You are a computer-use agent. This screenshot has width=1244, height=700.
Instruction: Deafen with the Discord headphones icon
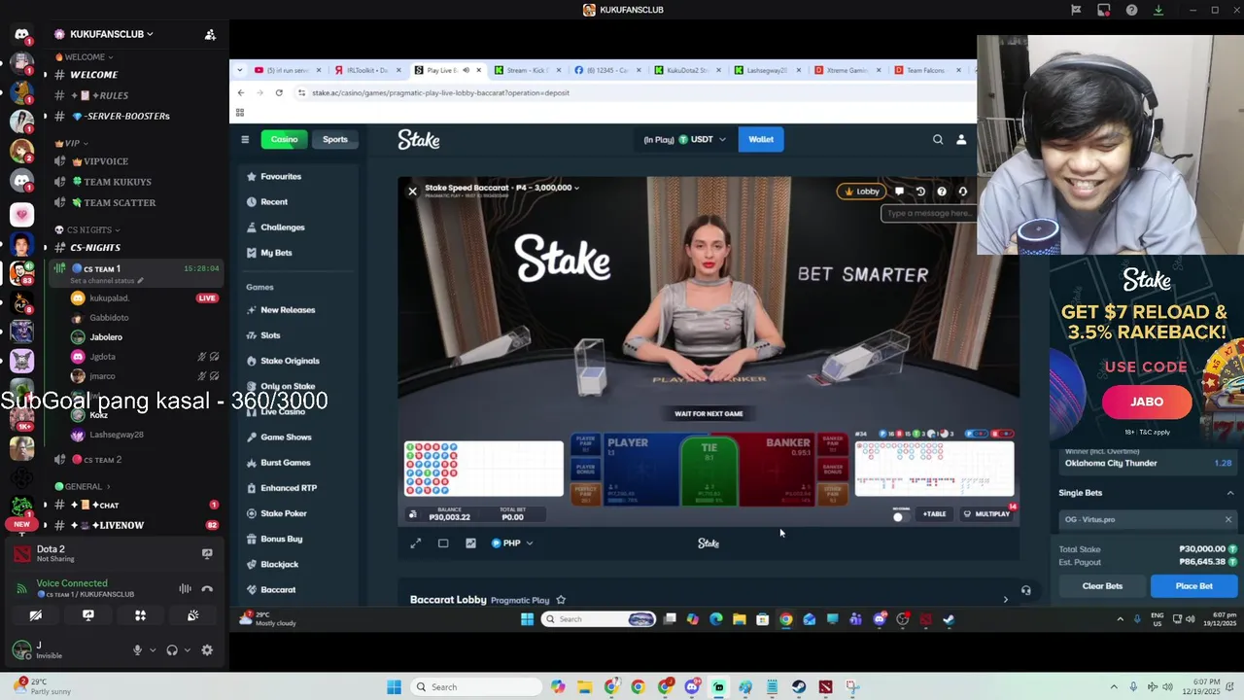point(172,650)
